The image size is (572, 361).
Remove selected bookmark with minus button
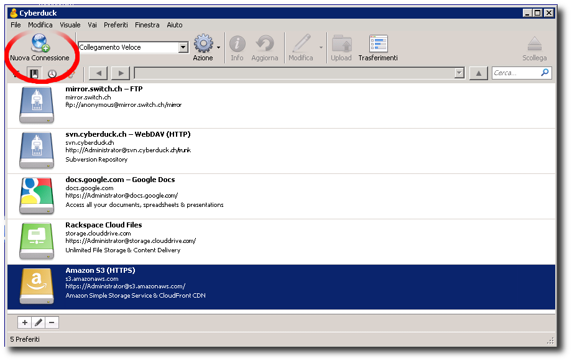coord(52,322)
